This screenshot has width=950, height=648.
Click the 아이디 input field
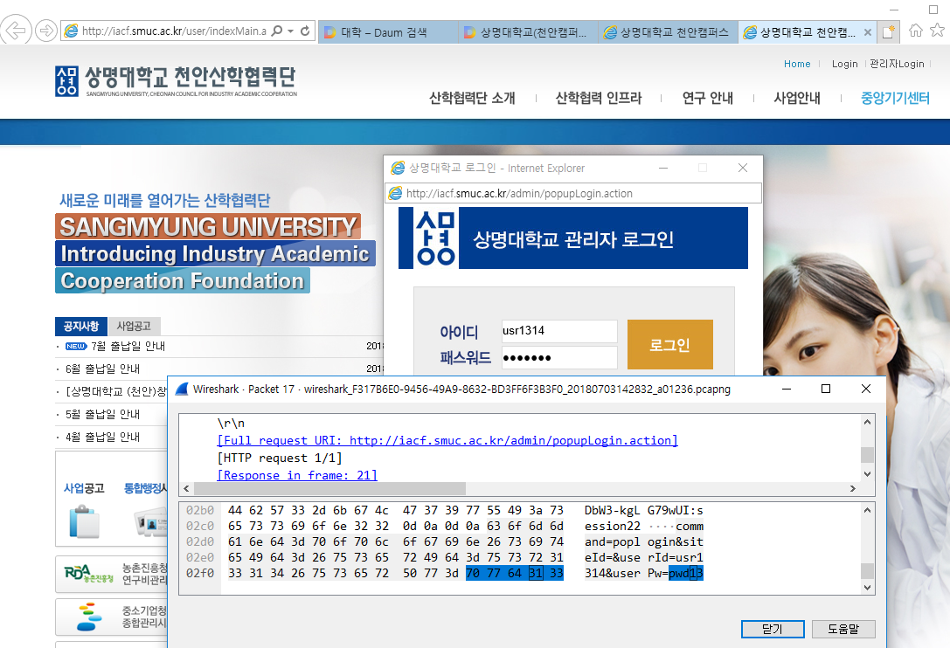tap(559, 331)
